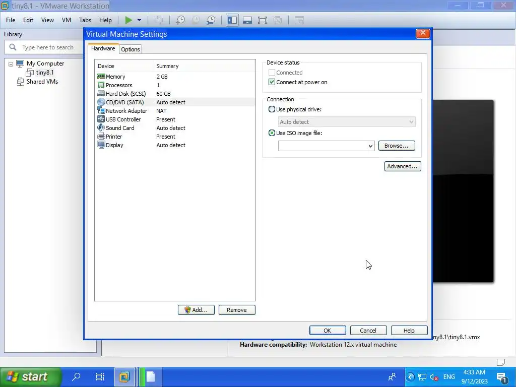Click the Browse... button
Screen dimensions: 516x387
click(x=397, y=146)
